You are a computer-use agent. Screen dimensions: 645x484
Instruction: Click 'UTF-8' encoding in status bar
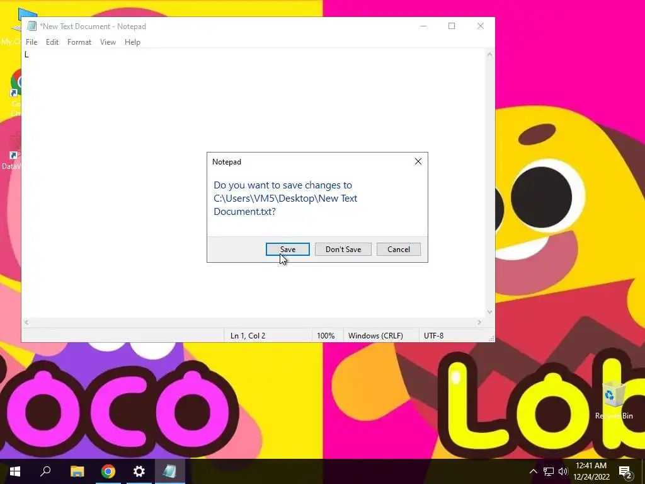click(x=433, y=336)
